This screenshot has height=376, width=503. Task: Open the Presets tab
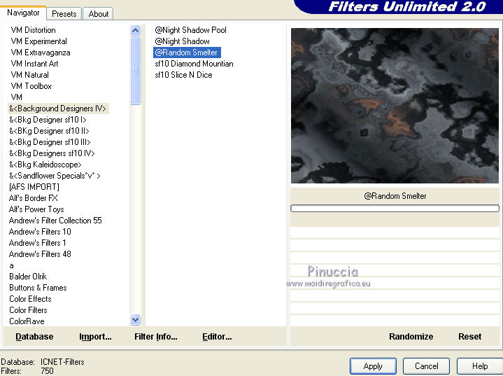[64, 14]
